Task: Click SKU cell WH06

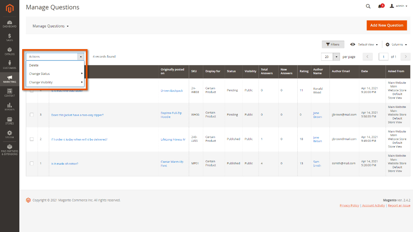Action: click(x=195, y=115)
